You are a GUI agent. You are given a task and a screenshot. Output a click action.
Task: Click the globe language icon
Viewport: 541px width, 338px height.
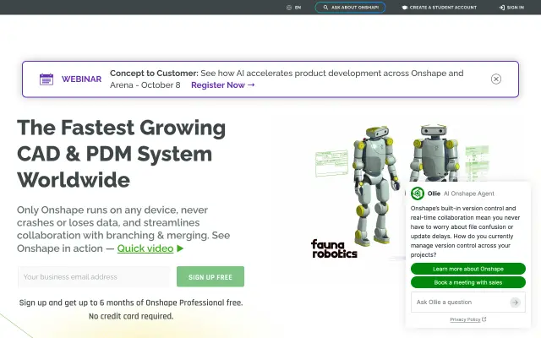point(289,8)
